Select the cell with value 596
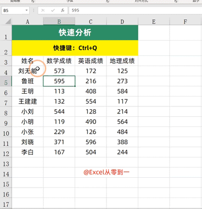Screen dimensions: 202x209 [x=91, y=142]
